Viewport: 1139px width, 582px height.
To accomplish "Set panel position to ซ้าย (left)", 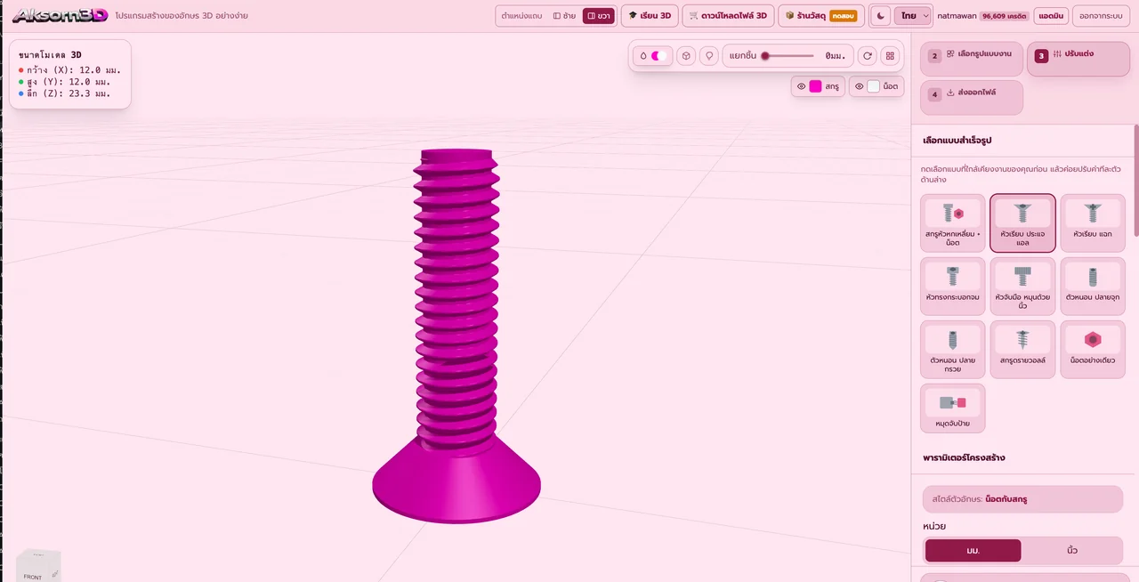I will [564, 16].
